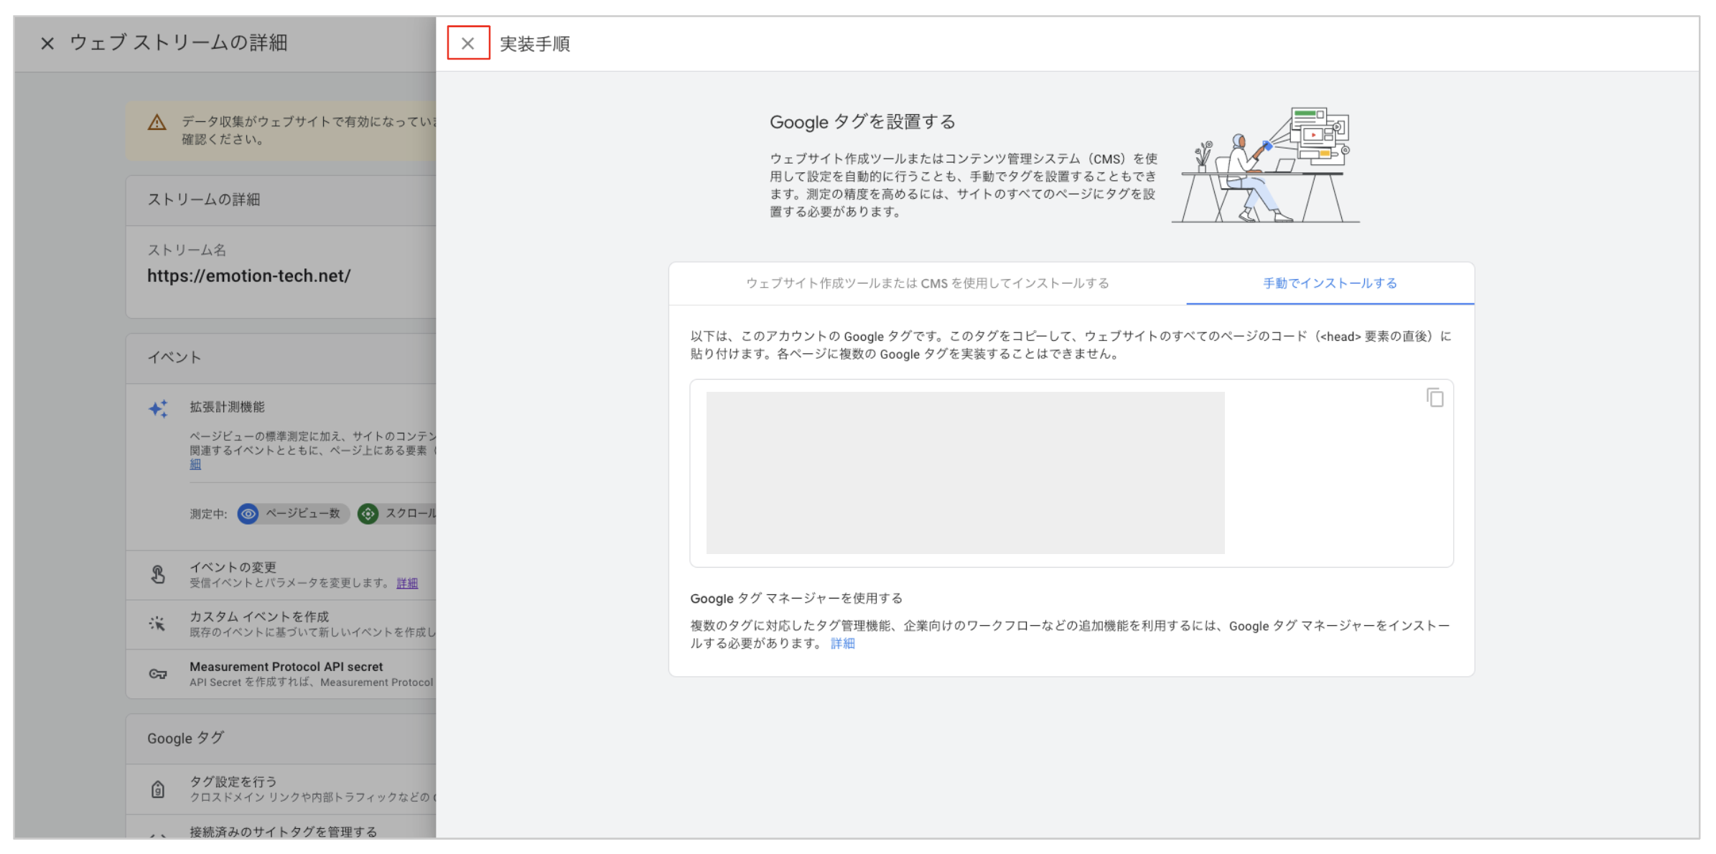The width and height of the screenshot is (1716, 854).
Task: Click the 拡張計測機能 details link
Action: 195,465
